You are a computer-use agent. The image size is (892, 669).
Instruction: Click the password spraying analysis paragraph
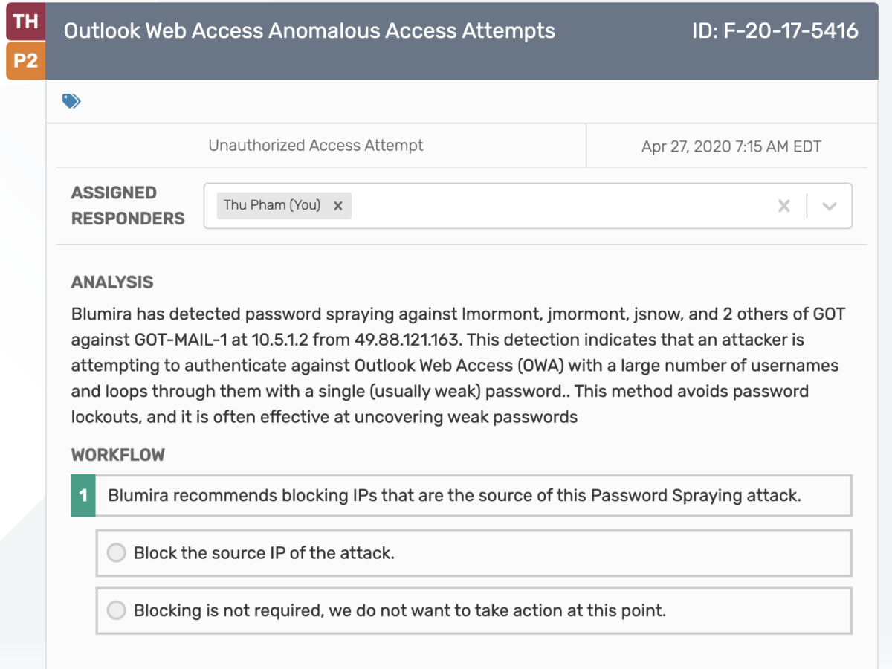pos(459,365)
